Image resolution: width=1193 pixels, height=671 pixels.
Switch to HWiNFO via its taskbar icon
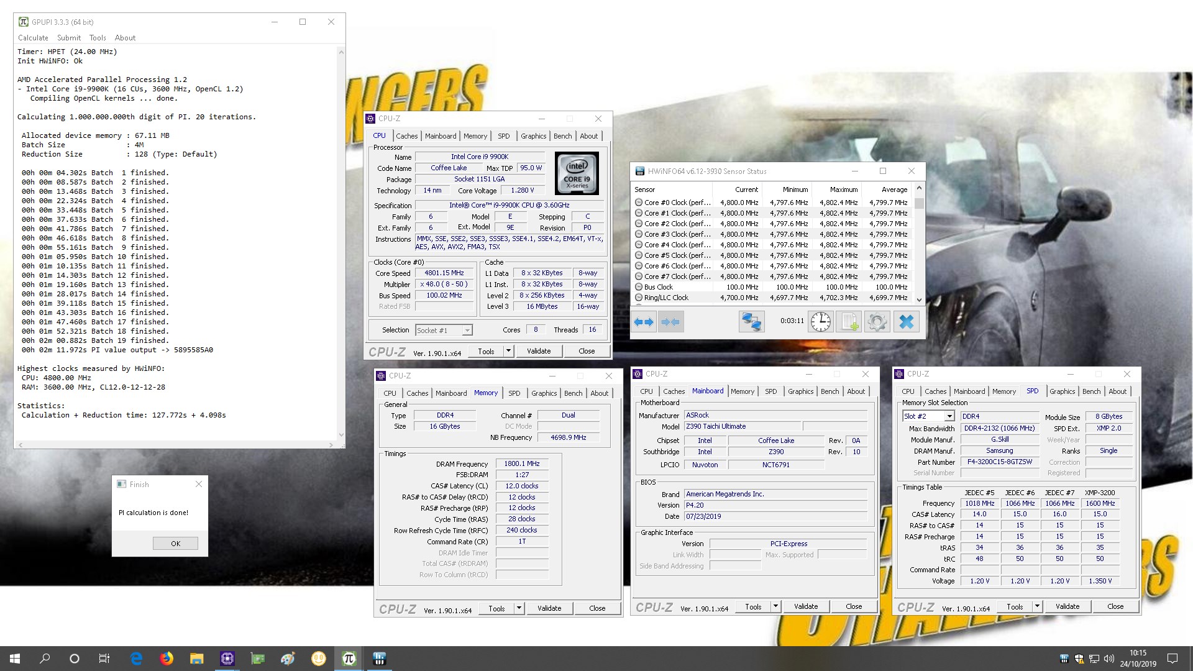(379, 659)
